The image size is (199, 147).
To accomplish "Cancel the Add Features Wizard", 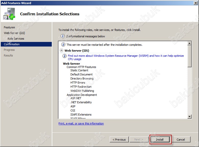I will pos(181,140).
